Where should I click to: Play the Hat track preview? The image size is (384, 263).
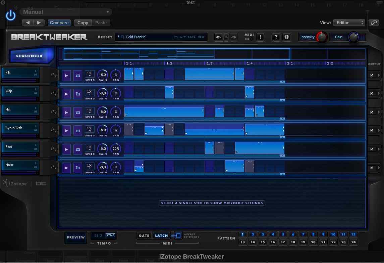click(x=66, y=113)
